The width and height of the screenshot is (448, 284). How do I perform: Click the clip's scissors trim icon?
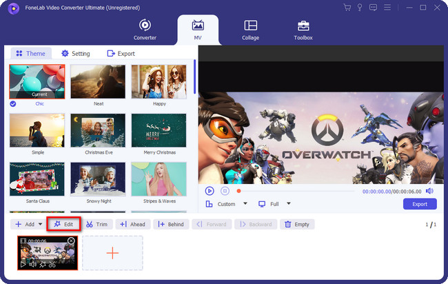tap(52, 265)
